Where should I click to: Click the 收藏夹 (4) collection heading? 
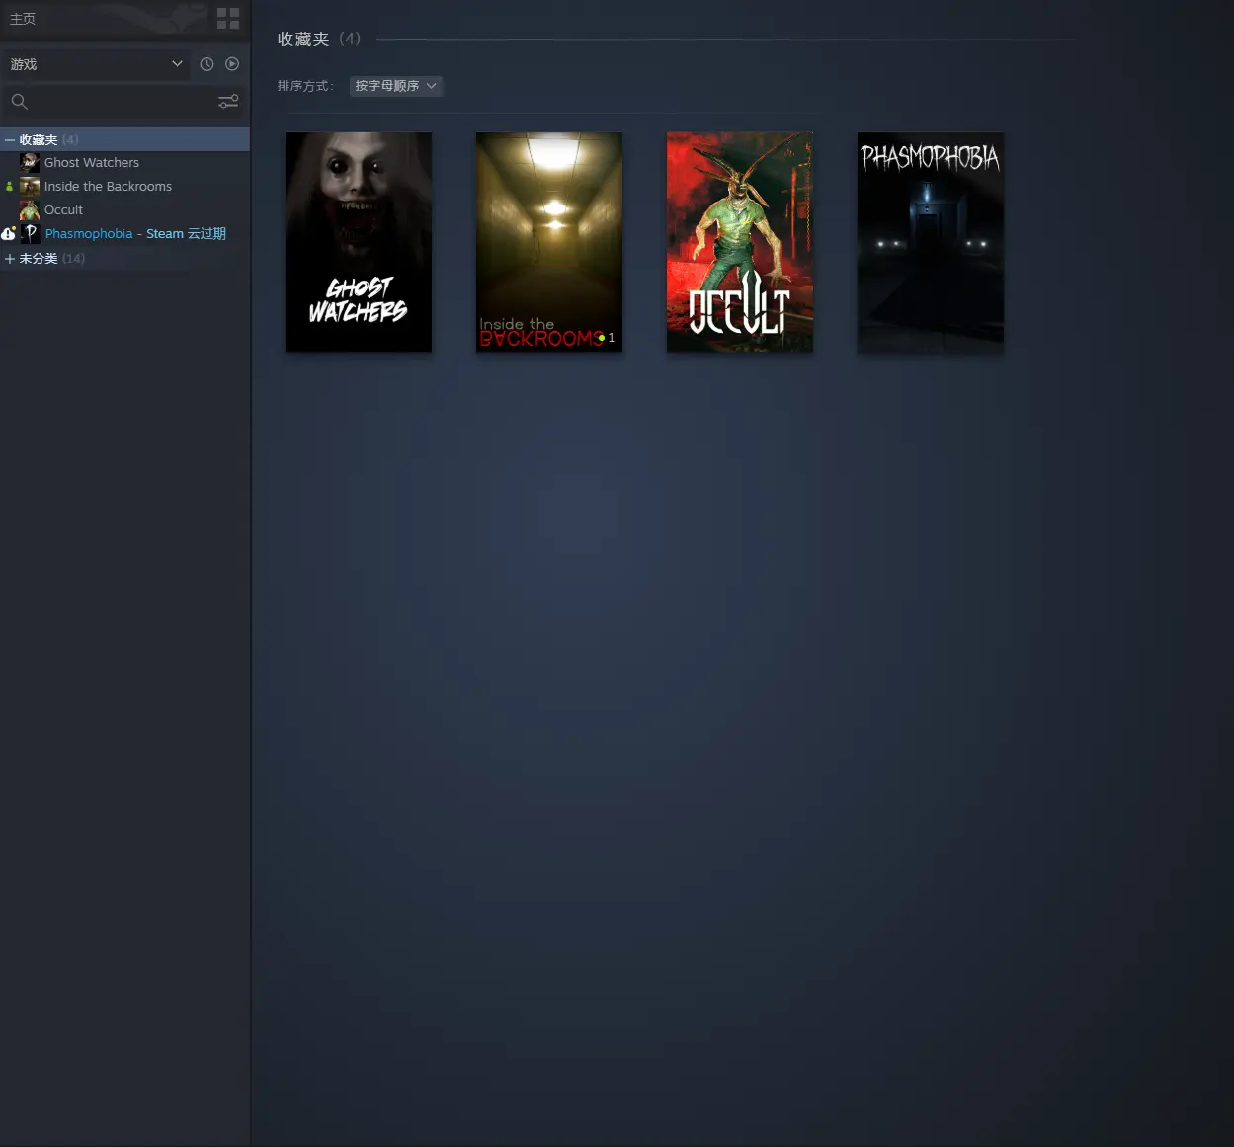tap(319, 39)
